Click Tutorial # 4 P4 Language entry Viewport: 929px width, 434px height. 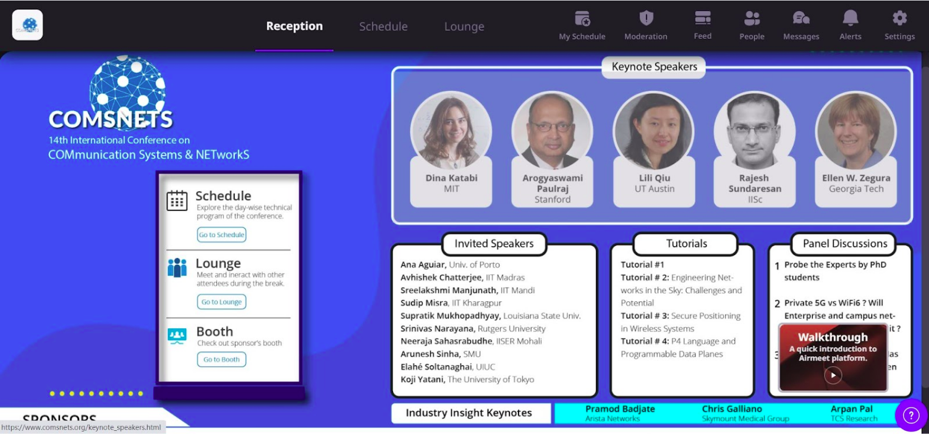pyautogui.click(x=678, y=348)
